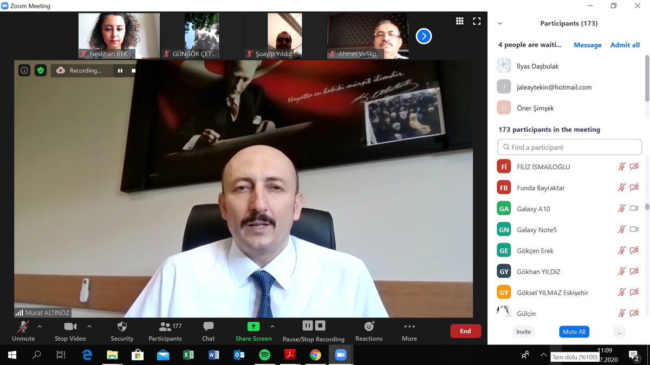The width and height of the screenshot is (650, 365).
Task: Click the cloud Recording indicator icon
Action: click(x=61, y=70)
